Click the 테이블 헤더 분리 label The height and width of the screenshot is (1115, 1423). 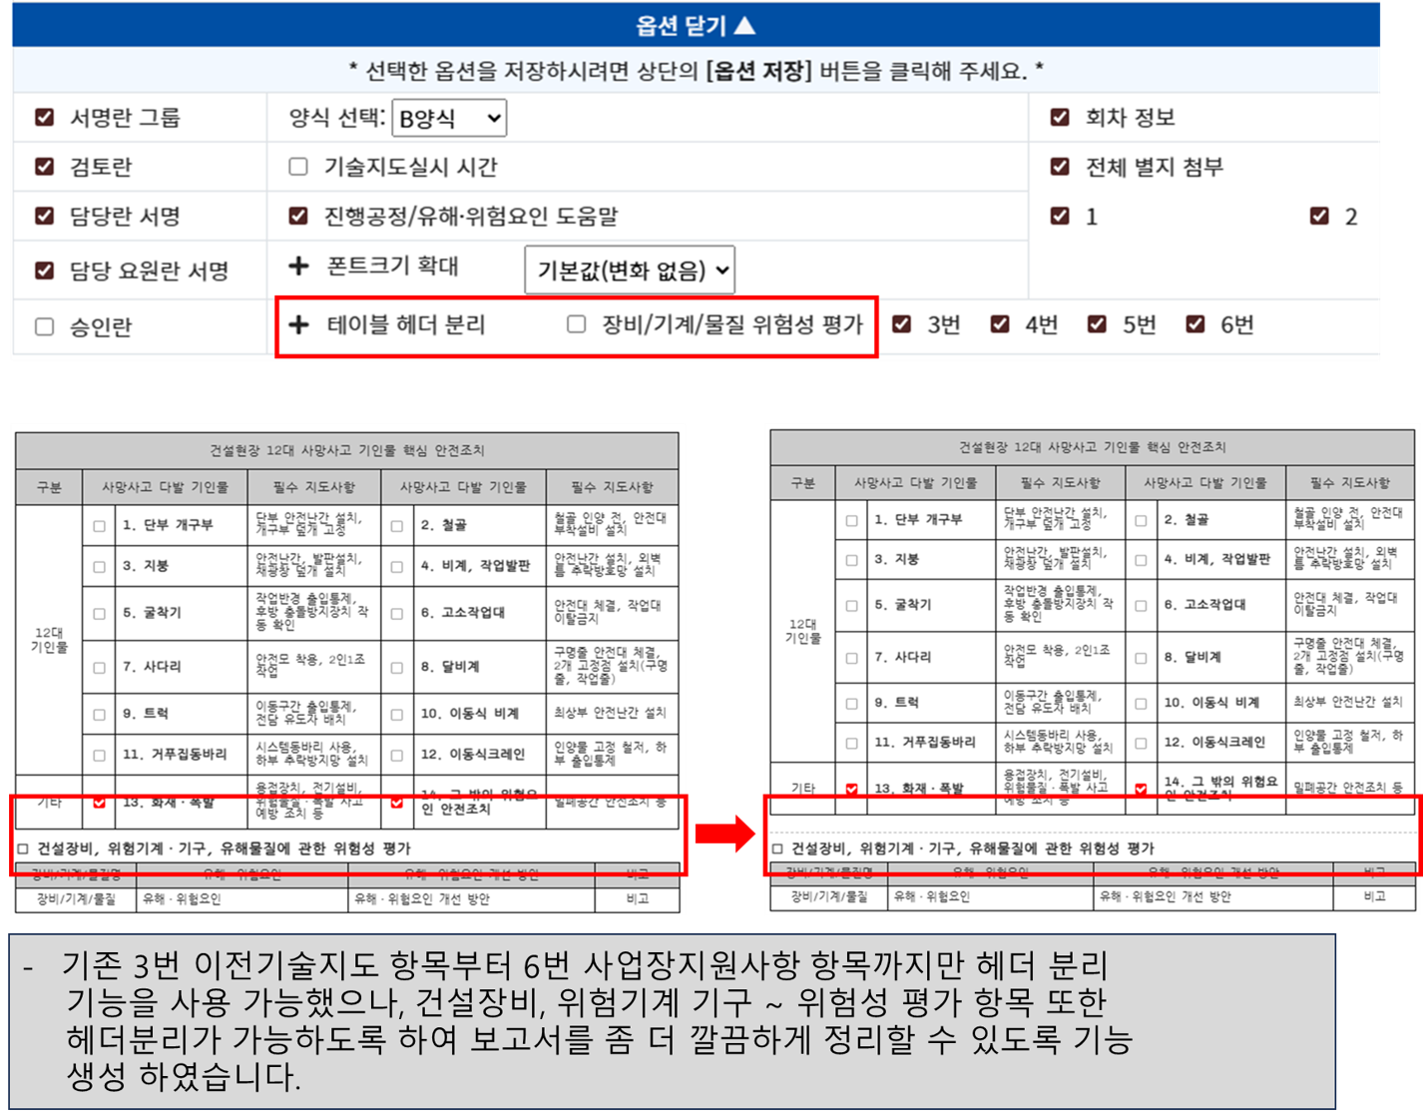coord(406,324)
